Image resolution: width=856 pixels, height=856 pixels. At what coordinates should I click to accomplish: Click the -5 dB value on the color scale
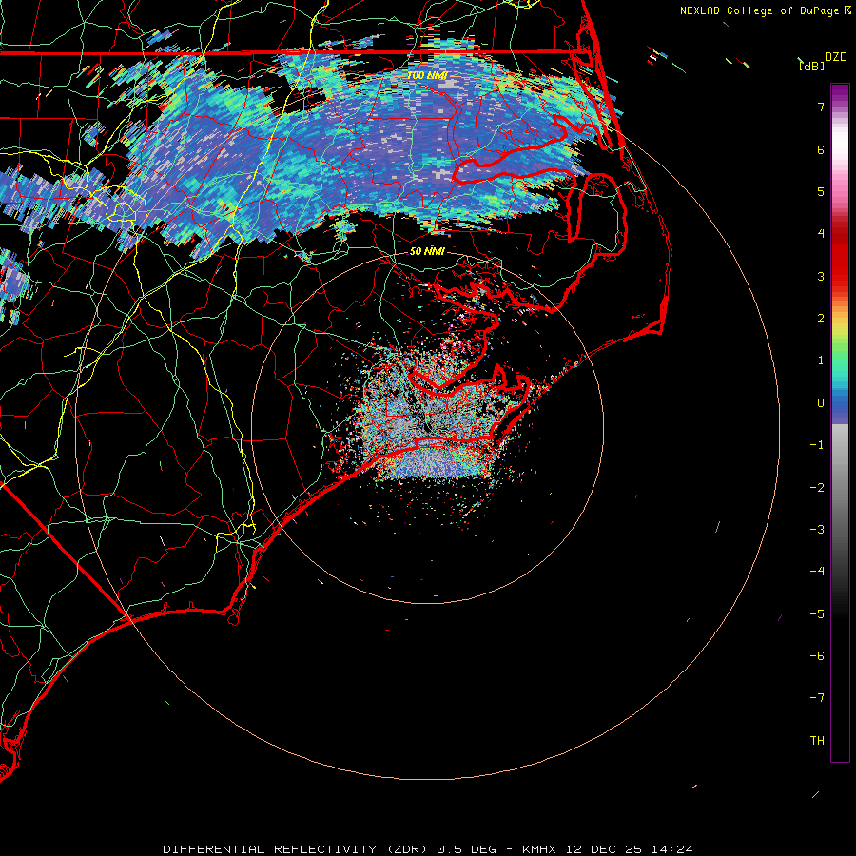click(x=817, y=614)
